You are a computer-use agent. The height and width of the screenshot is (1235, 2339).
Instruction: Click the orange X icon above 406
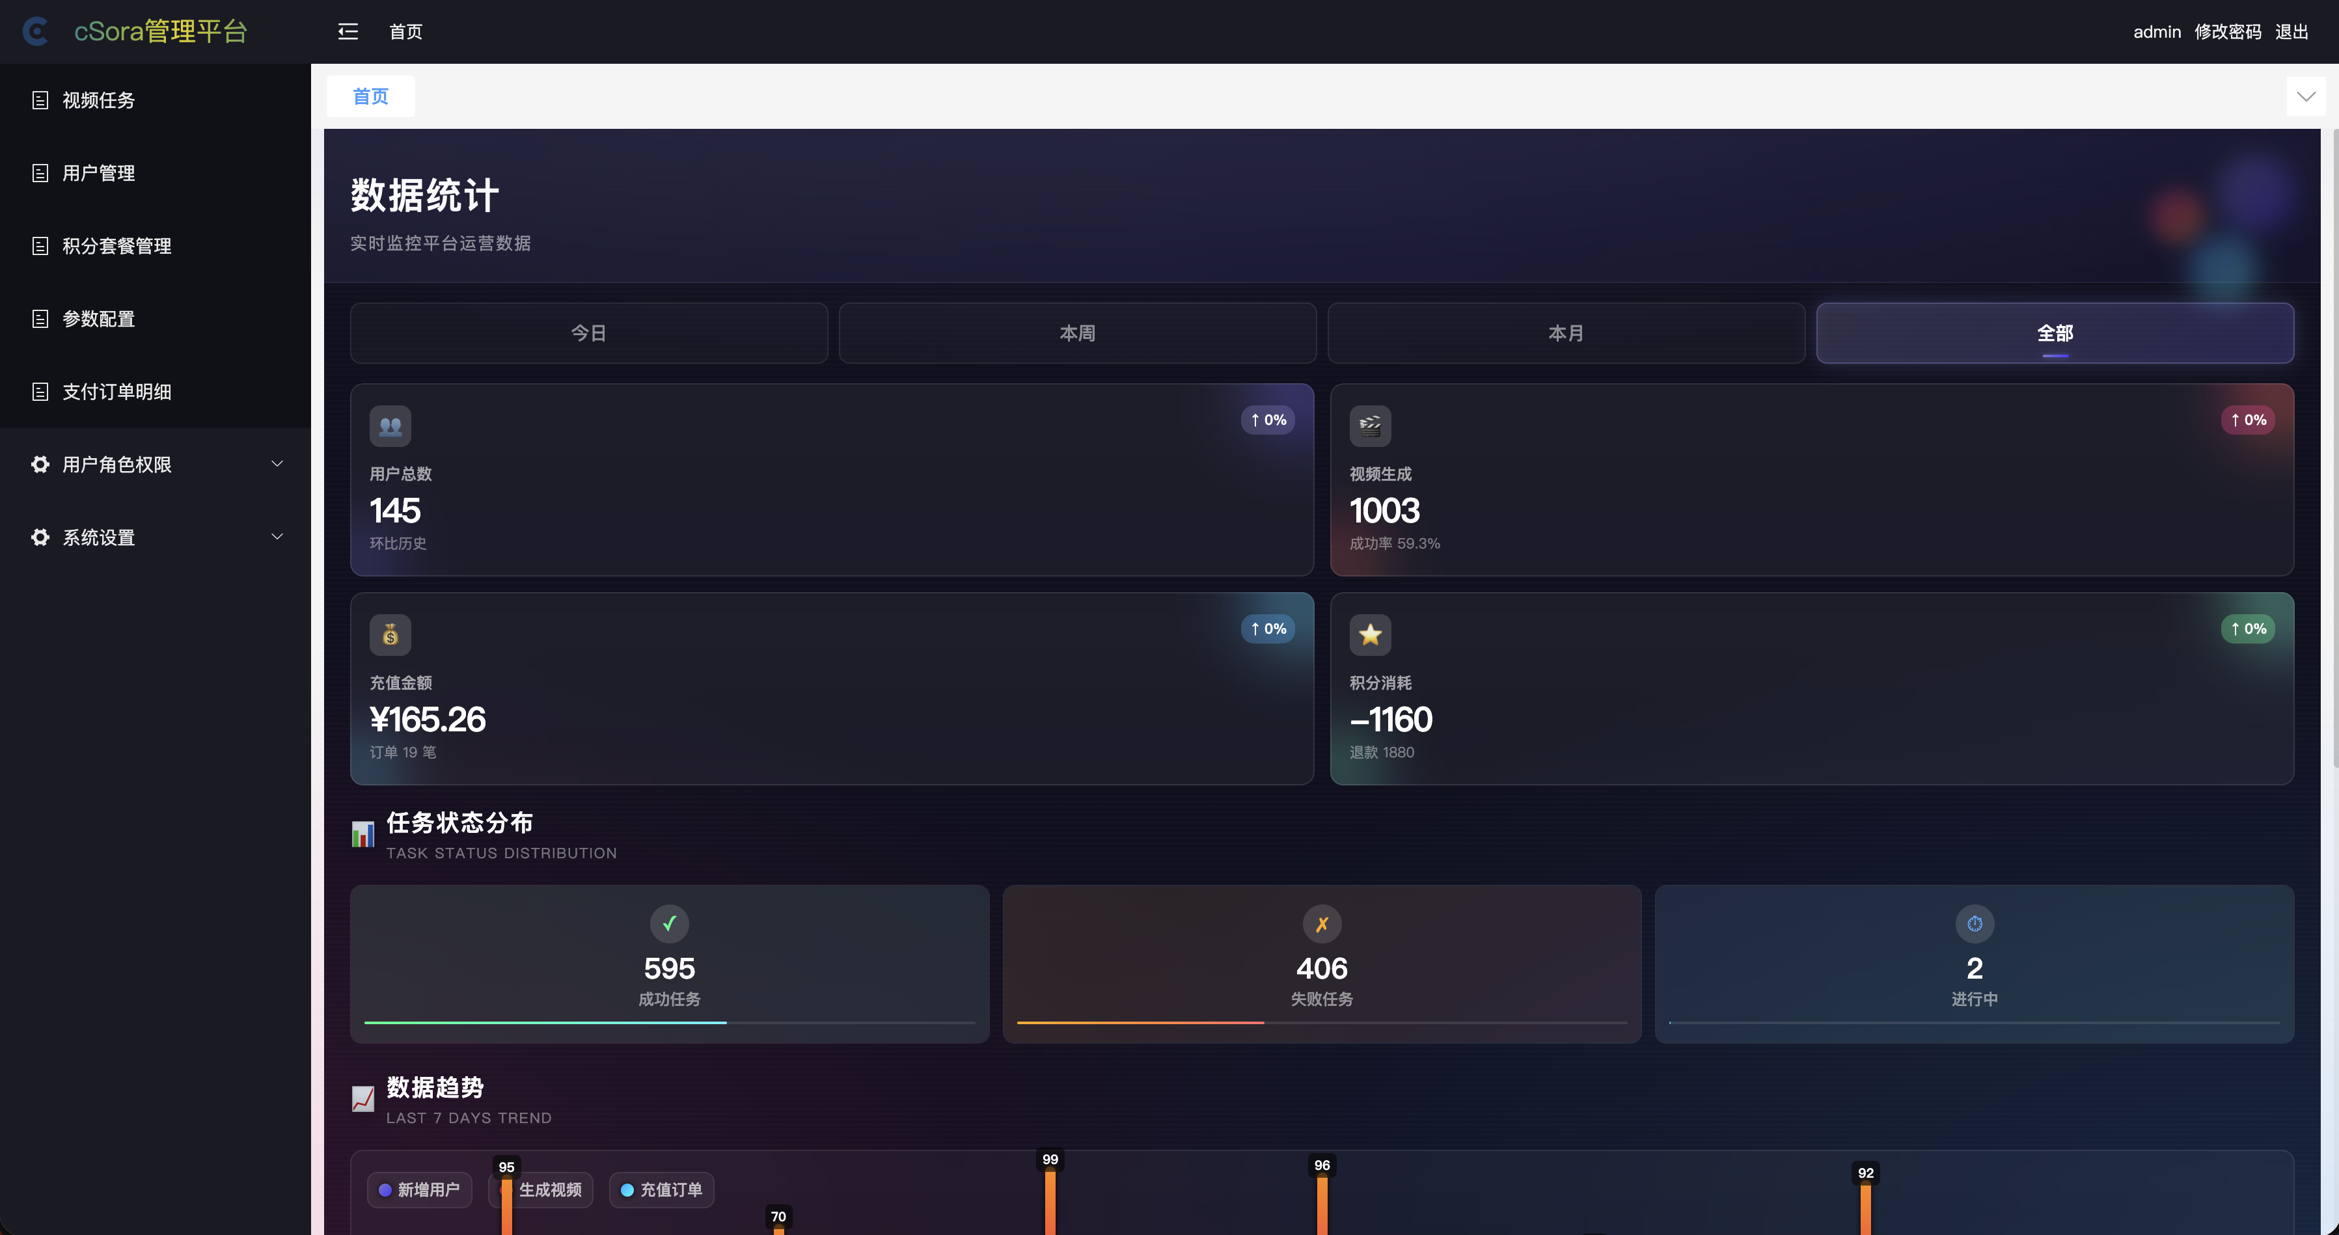tap(1321, 923)
